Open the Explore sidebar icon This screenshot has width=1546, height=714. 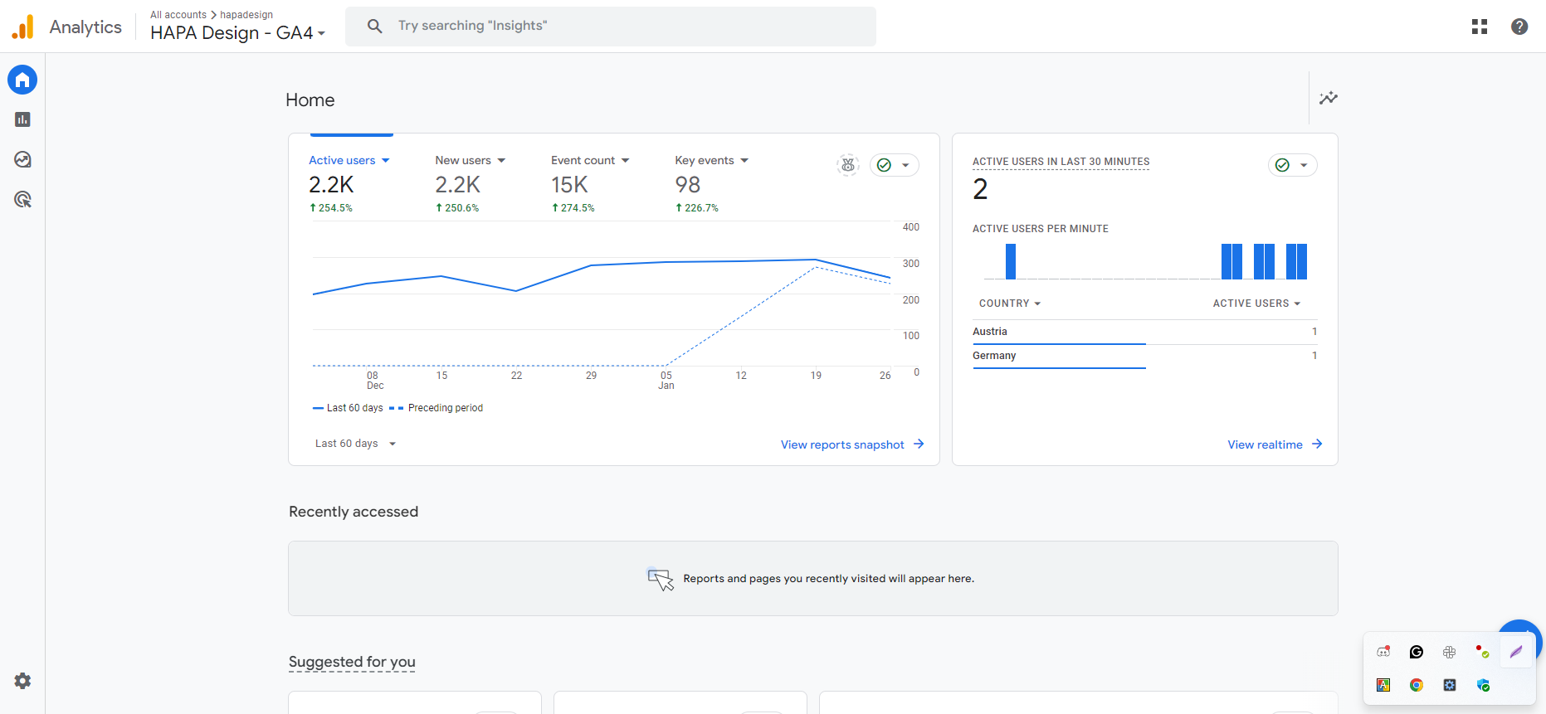click(22, 159)
